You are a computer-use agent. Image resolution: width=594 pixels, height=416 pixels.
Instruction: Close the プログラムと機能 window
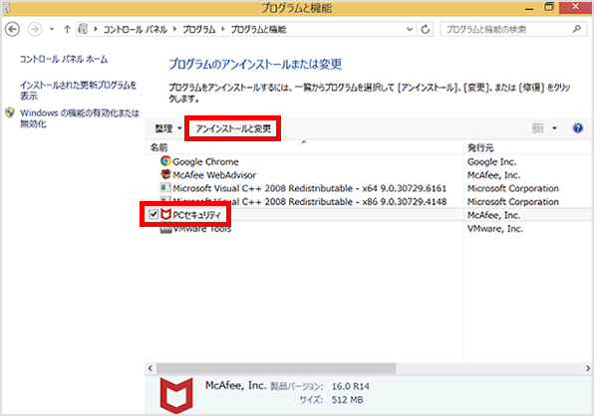click(575, 7)
